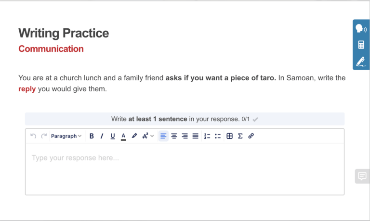Center align the text
Viewport: 370px width, 221px height.
[174, 136]
